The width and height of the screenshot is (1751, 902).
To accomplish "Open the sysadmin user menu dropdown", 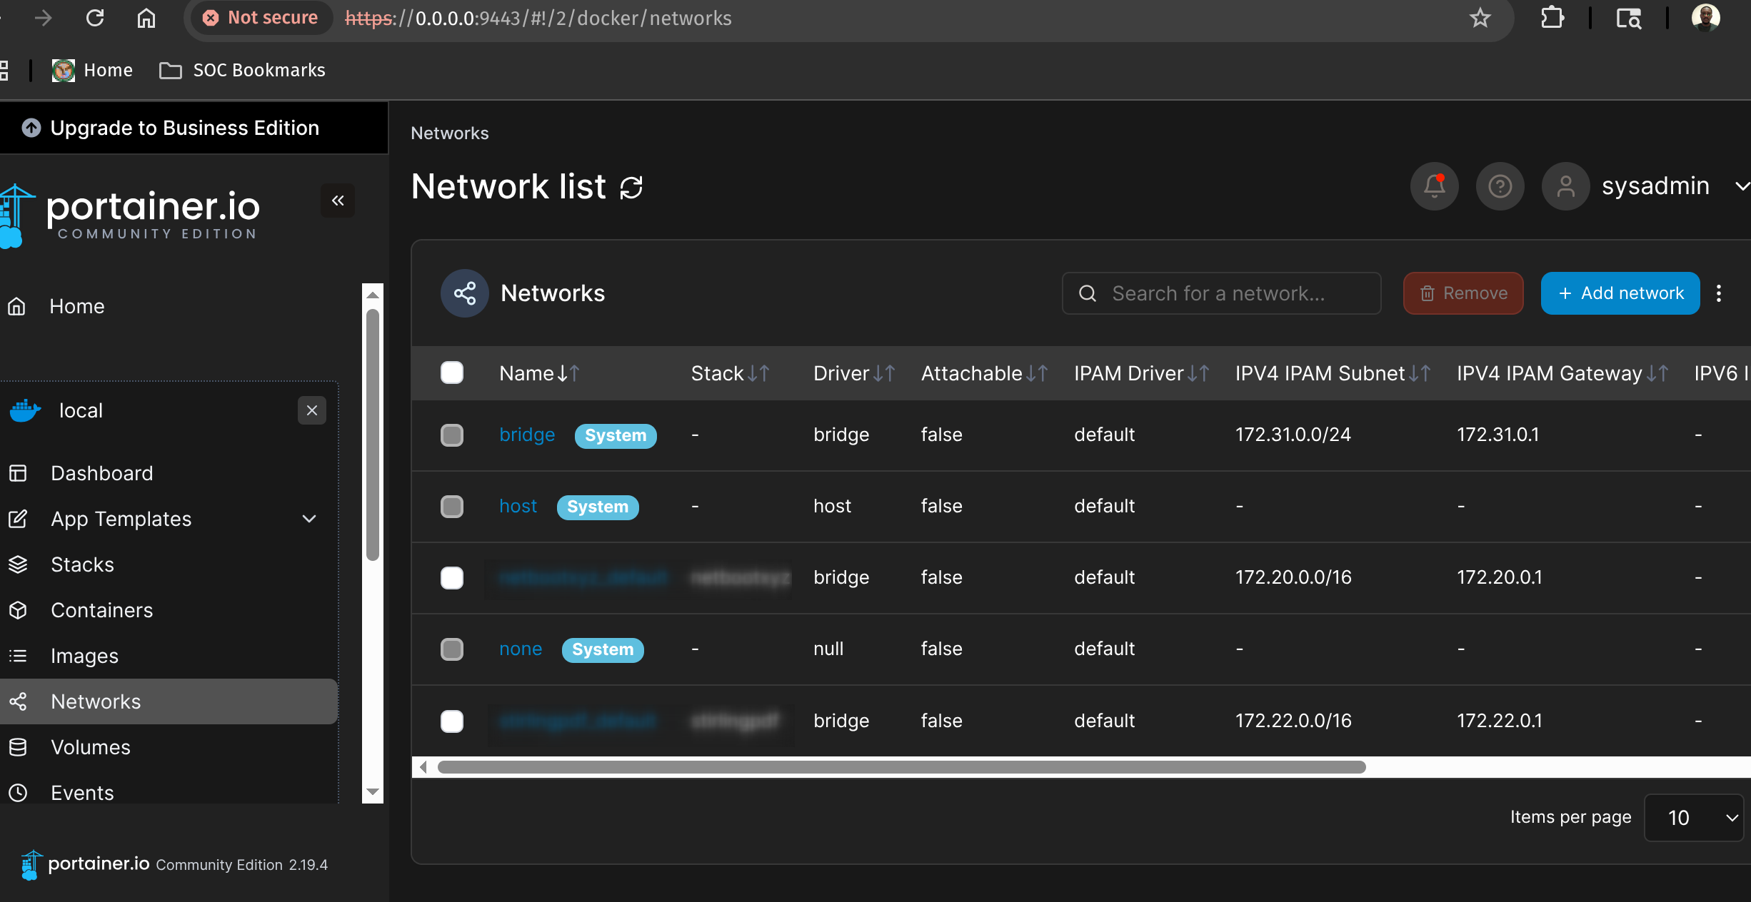I will point(1741,186).
